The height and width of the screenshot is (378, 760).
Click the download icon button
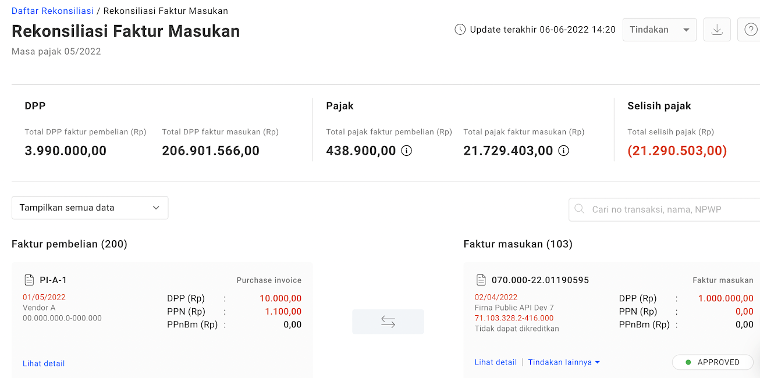coord(717,30)
